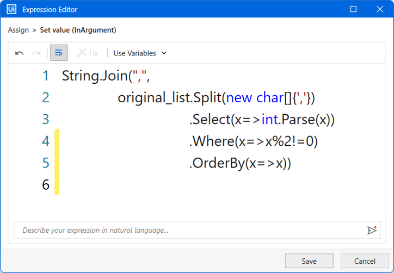Open the Use Variables dropdown
This screenshot has width=394, height=273.
140,53
